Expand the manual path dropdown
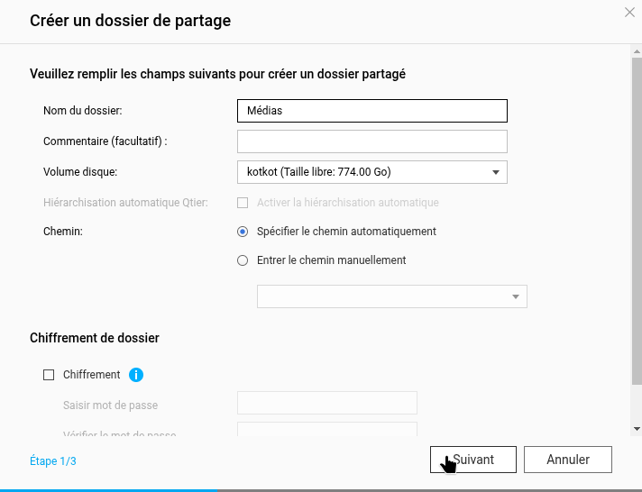The height and width of the screenshot is (492, 642). coord(516,296)
